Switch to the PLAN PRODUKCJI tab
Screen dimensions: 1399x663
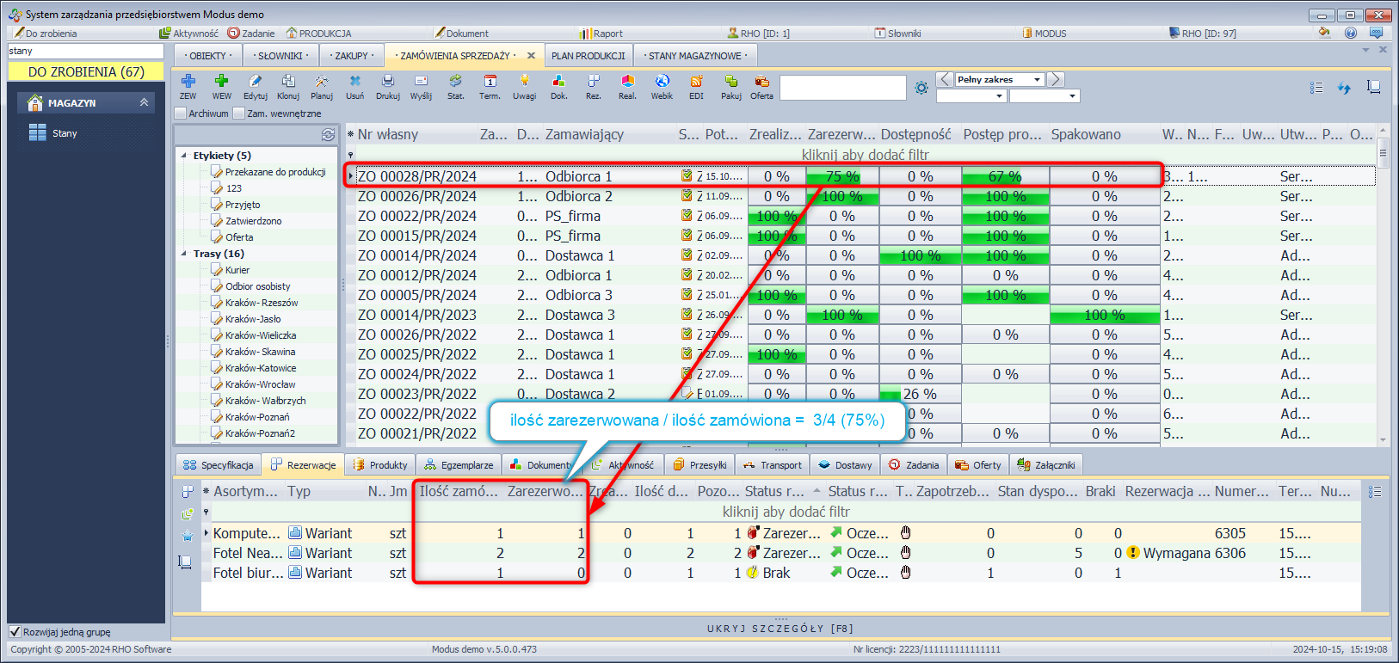tap(588, 56)
